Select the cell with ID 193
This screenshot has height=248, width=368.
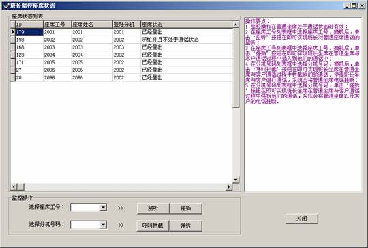coord(29,40)
